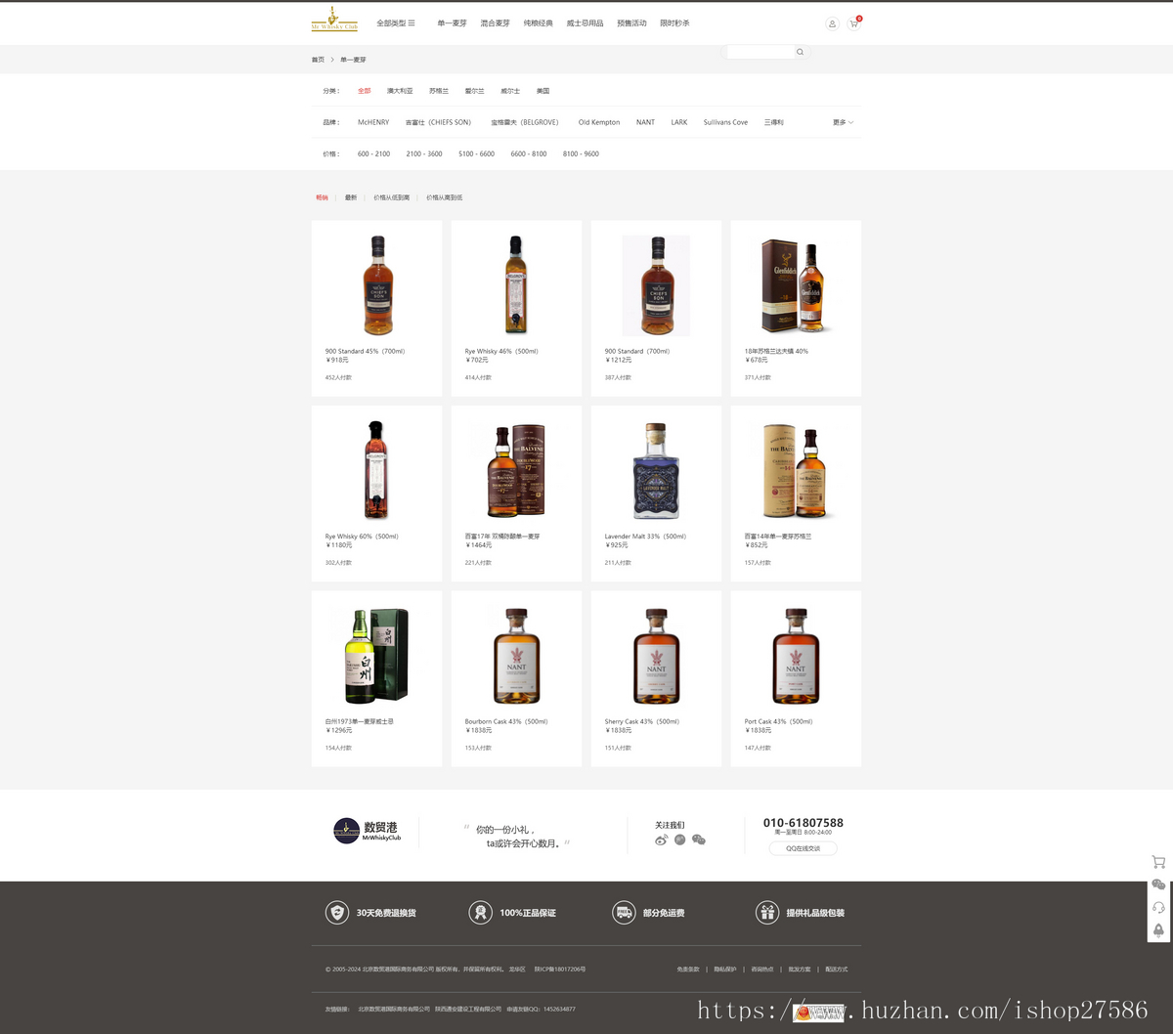
Task: Filter by brand 三得利
Action: (x=773, y=123)
